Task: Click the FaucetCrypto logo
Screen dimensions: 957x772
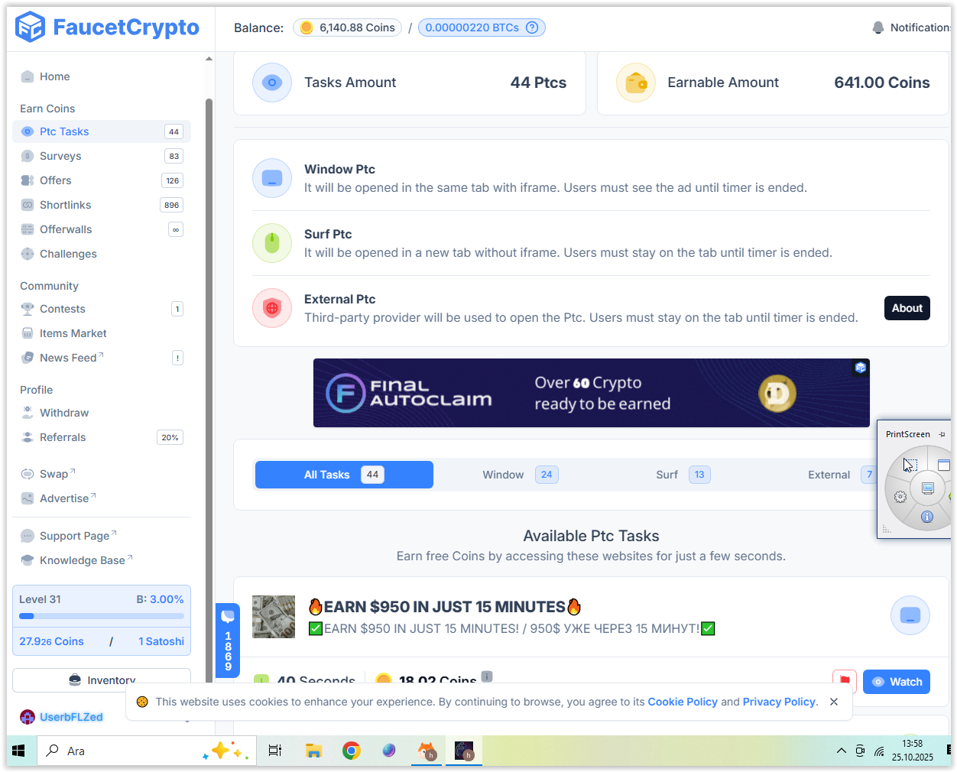Action: [107, 28]
